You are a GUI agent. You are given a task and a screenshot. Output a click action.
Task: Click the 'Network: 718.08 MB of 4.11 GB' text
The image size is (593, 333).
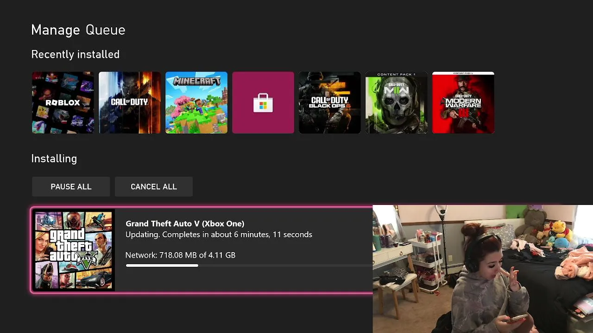(x=180, y=255)
